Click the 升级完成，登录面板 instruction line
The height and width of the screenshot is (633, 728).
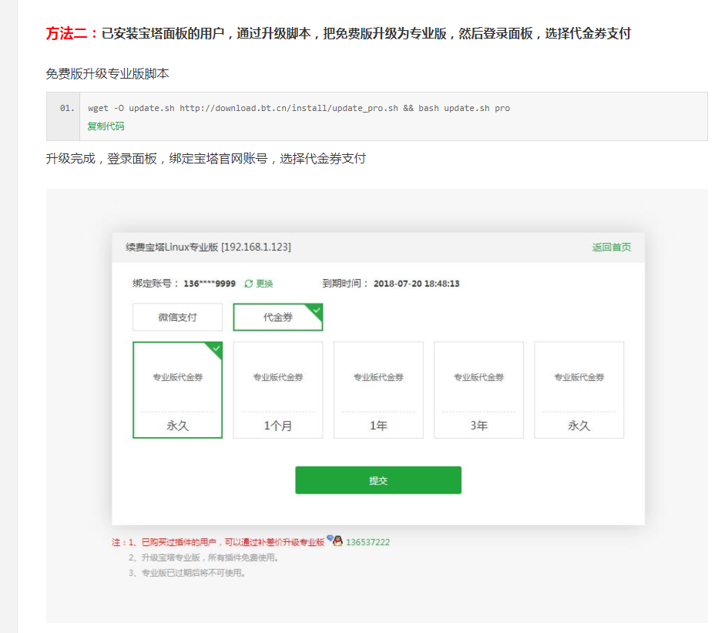(206, 159)
